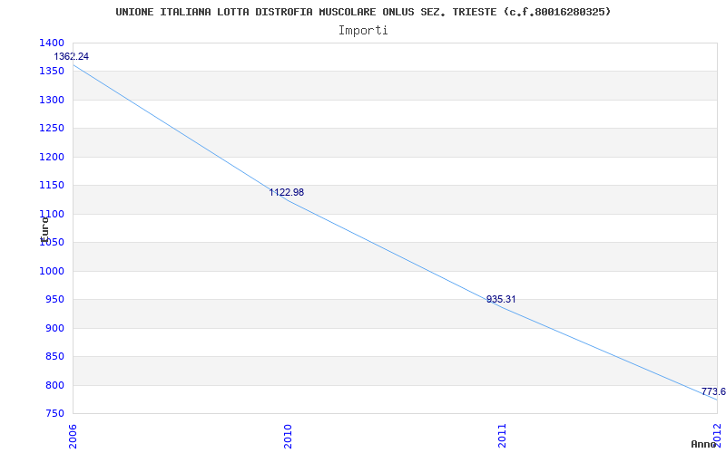Click the Anno axis title

point(703,444)
